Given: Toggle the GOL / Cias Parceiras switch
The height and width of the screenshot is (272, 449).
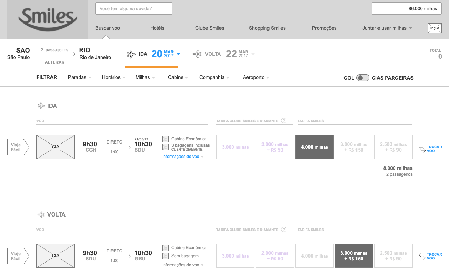Looking at the screenshot, I should pos(363,78).
